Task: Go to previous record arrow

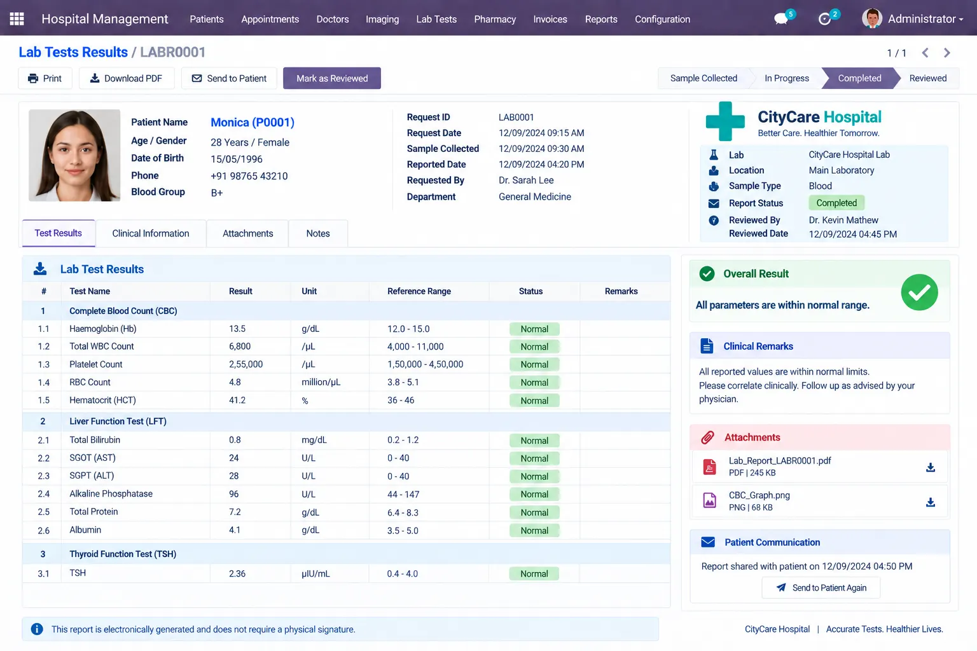Action: (925, 53)
